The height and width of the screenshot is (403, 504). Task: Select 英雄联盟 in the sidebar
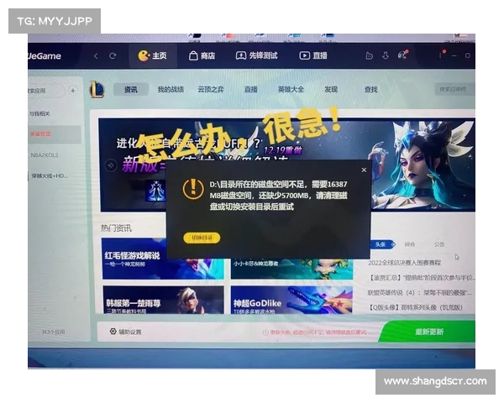coord(55,134)
